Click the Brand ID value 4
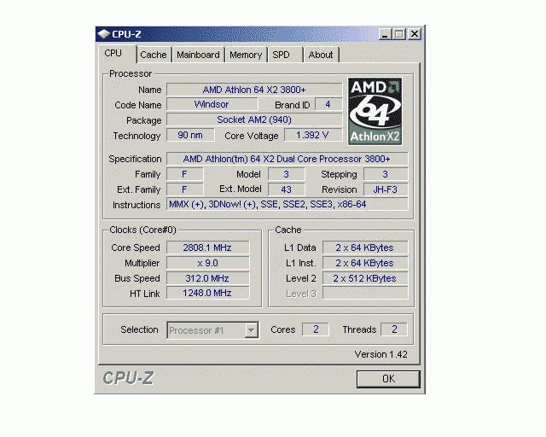Viewport: 546px width, 437px height. point(328,104)
